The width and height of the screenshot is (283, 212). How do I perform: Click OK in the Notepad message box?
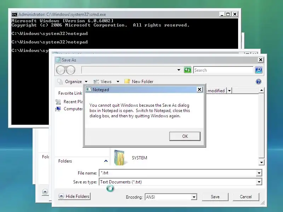(185, 136)
